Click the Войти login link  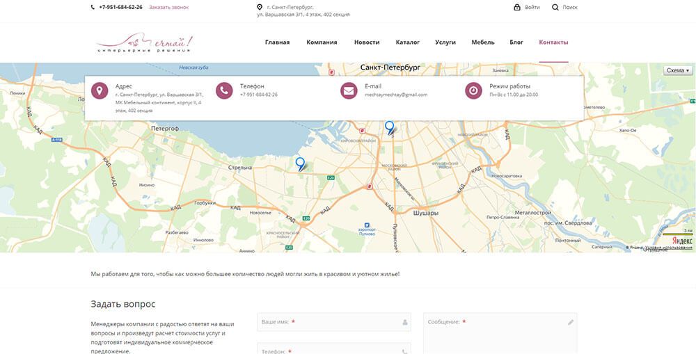532,7
